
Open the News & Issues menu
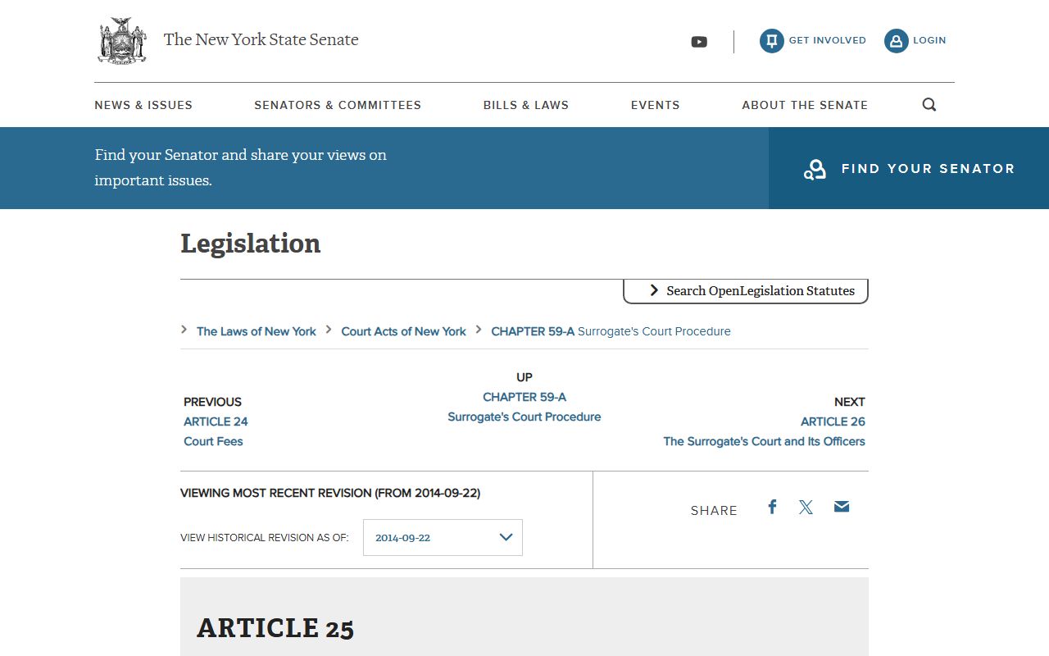(143, 105)
